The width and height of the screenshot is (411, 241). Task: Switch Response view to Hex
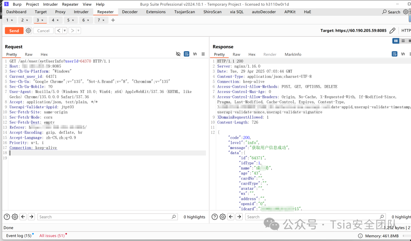click(x=252, y=55)
